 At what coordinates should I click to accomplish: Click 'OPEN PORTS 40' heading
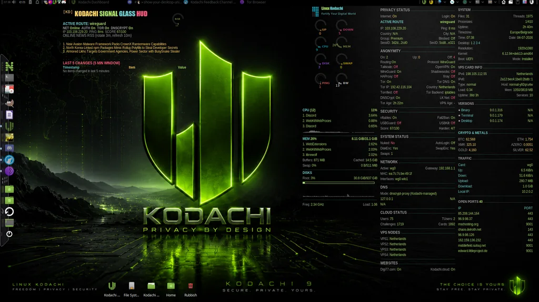pyautogui.click(x=470, y=202)
